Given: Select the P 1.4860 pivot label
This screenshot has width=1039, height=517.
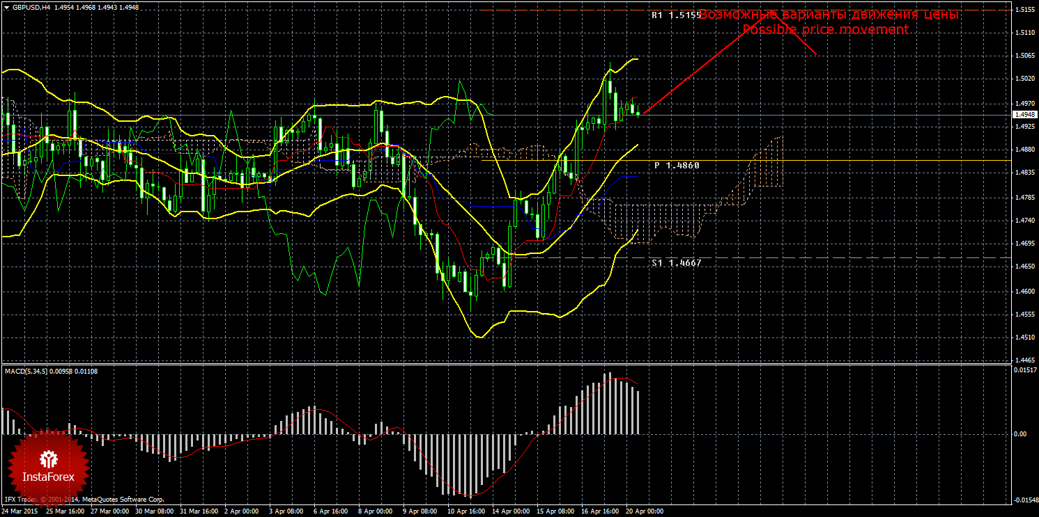Looking at the screenshot, I should (676, 166).
